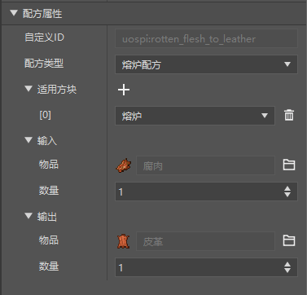Viewport: 307px width, 295px height.
Task: Collapse the 输出 group
Action: tap(29, 216)
